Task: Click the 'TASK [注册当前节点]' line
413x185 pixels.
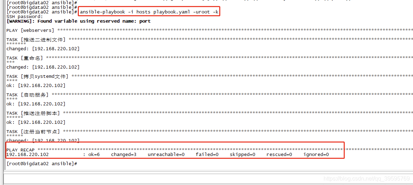Action: pos(210,131)
